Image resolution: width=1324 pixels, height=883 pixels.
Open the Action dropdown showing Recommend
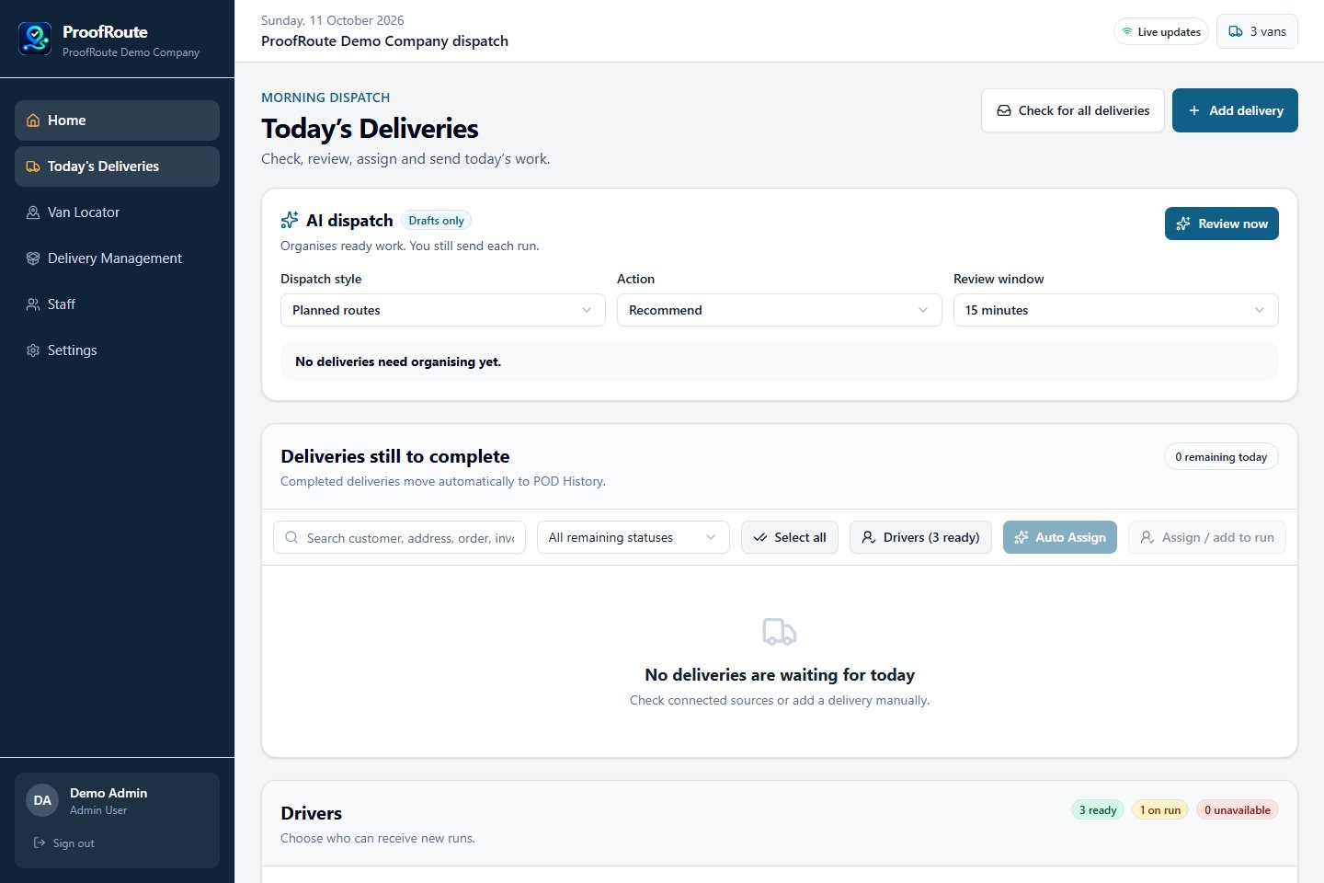(x=780, y=310)
